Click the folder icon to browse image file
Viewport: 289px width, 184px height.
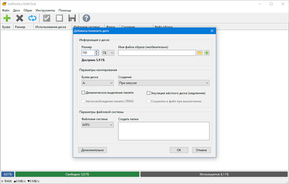[200, 53]
